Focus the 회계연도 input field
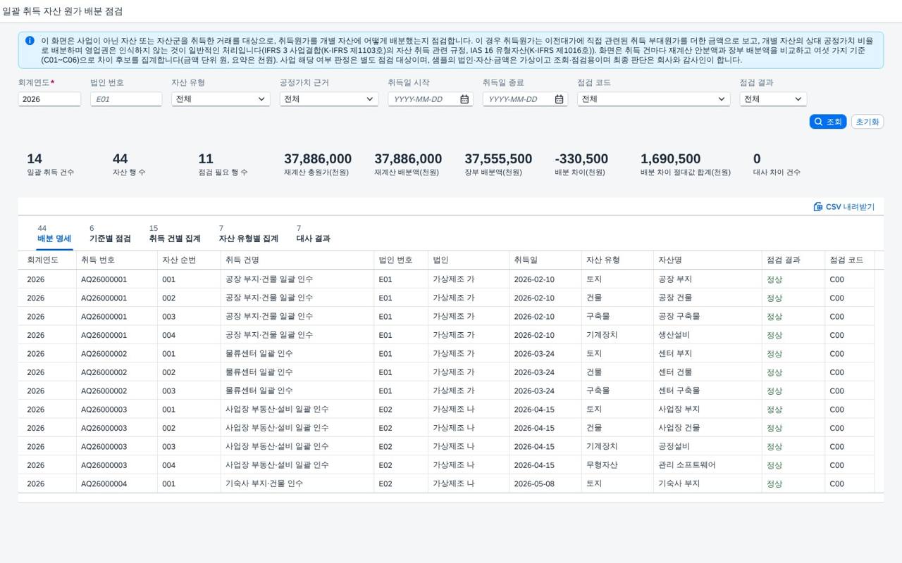 [x=49, y=99]
